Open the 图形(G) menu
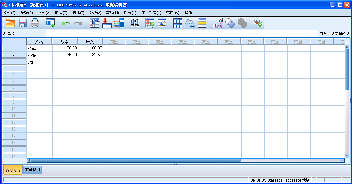This screenshot has height=184, width=352. point(130,13)
